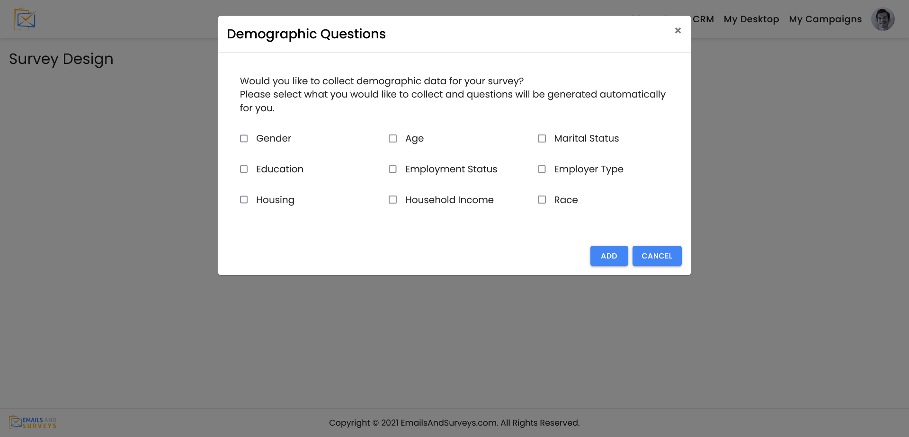The height and width of the screenshot is (437, 909).
Task: Enable Household Income checkbox
Action: click(x=392, y=200)
